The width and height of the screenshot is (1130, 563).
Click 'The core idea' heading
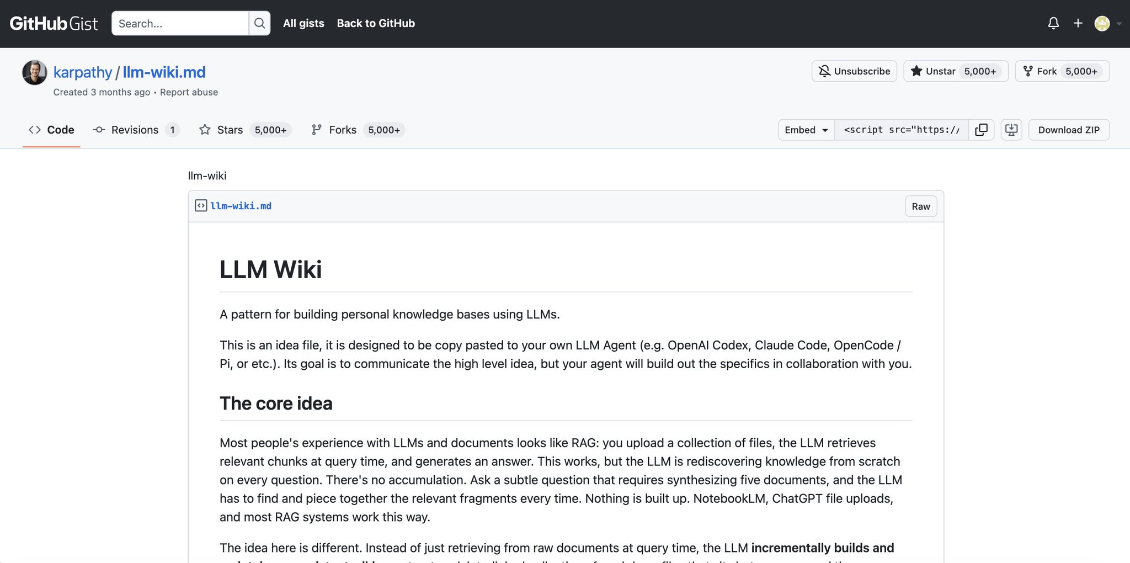[x=276, y=403]
